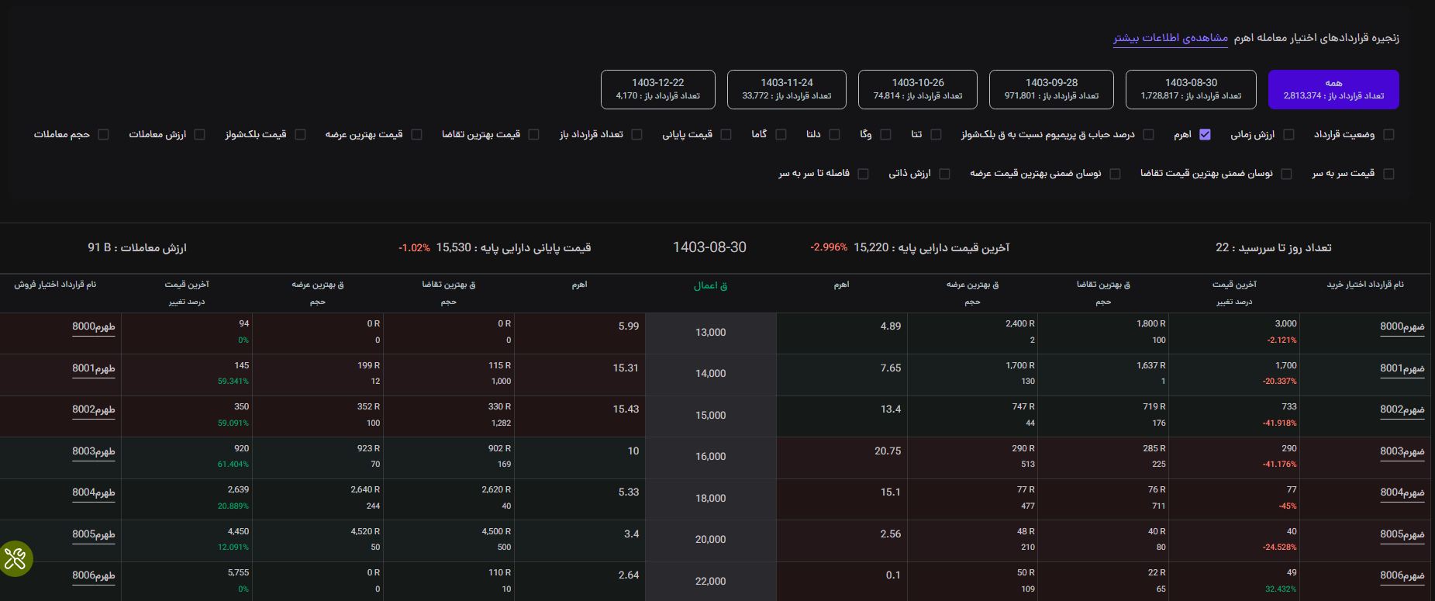The image size is (1435, 601).
Task: Click the put leverage value 15.43
Action: click(x=626, y=409)
